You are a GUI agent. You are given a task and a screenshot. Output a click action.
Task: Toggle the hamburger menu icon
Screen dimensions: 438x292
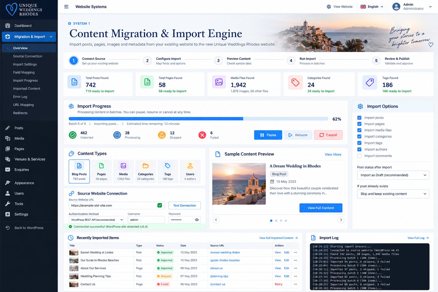tap(66, 7)
